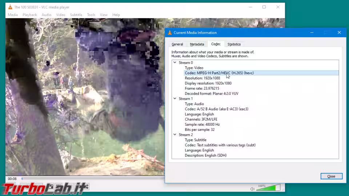The height and width of the screenshot is (196, 349).
Task: Select the 'Type: Video' row
Action: click(x=194, y=68)
